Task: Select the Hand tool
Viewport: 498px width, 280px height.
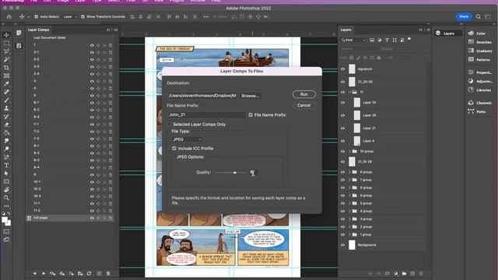Action: pos(6,190)
